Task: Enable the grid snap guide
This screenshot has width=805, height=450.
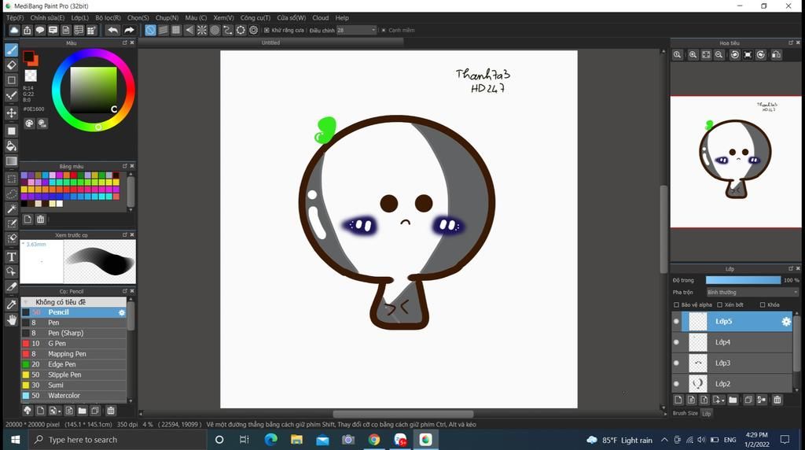Action: [176, 31]
